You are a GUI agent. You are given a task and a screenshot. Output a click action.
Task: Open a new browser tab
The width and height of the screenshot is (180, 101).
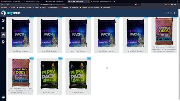114,1
